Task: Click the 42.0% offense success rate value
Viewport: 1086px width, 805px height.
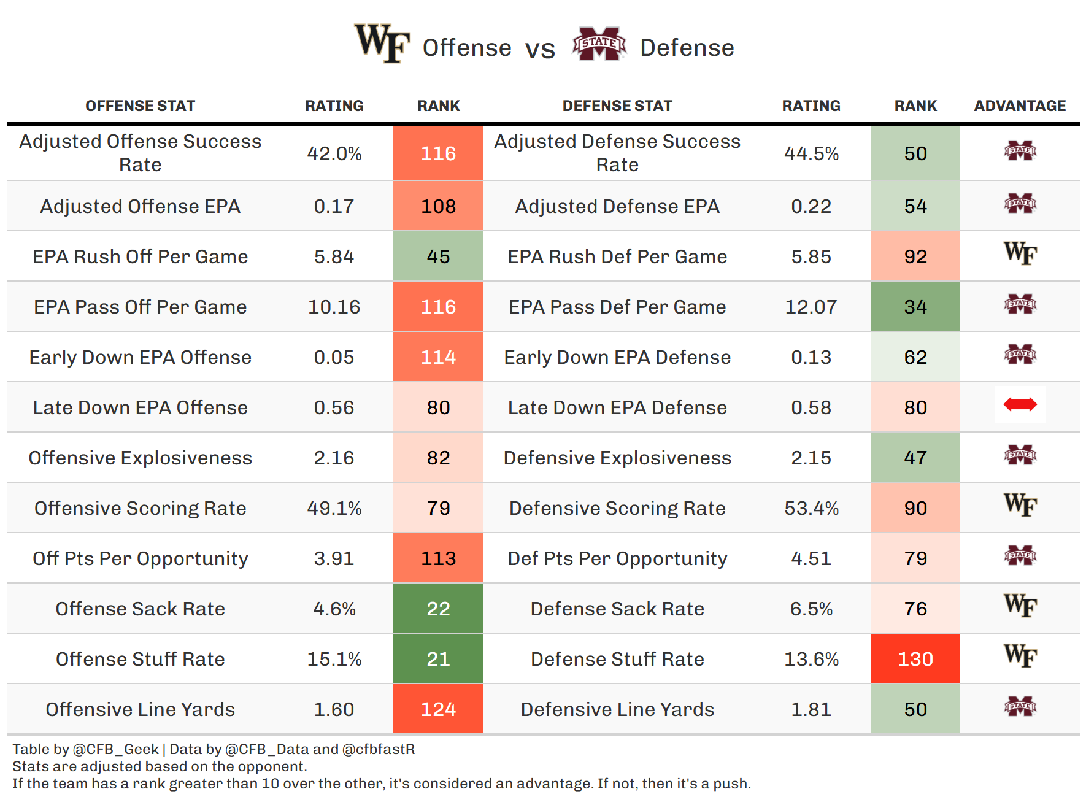Action: [334, 153]
